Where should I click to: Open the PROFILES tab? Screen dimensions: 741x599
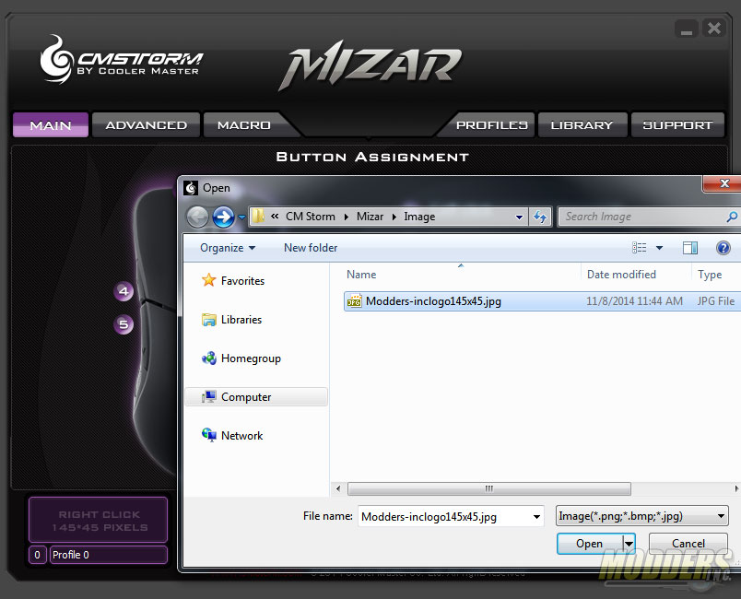pos(491,125)
